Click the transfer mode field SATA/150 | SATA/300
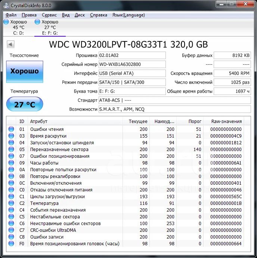 pos(132,82)
